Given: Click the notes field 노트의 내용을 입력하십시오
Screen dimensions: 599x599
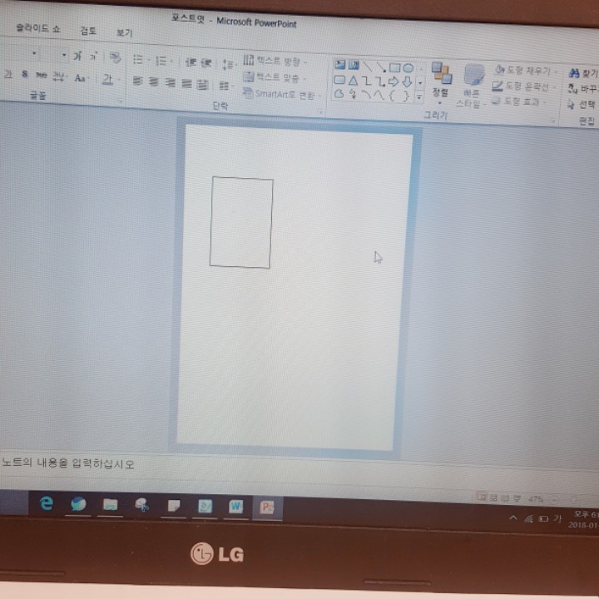Looking at the screenshot, I should 68,463.
